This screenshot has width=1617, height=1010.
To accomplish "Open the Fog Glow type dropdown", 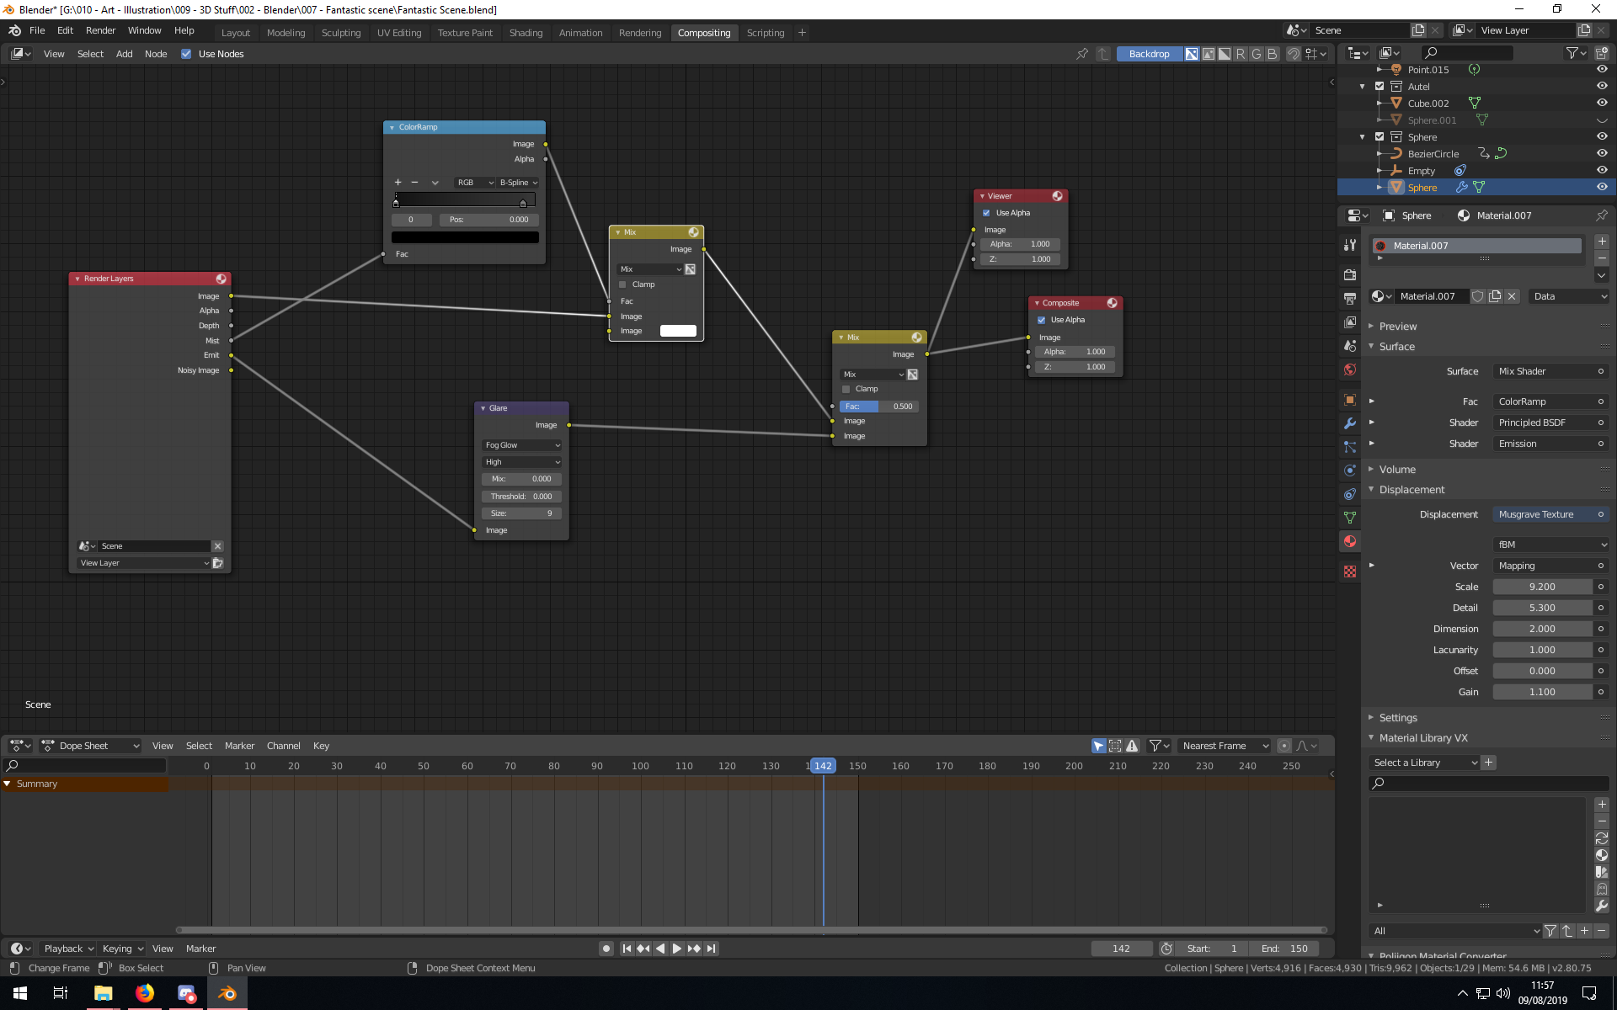I will tap(522, 445).
